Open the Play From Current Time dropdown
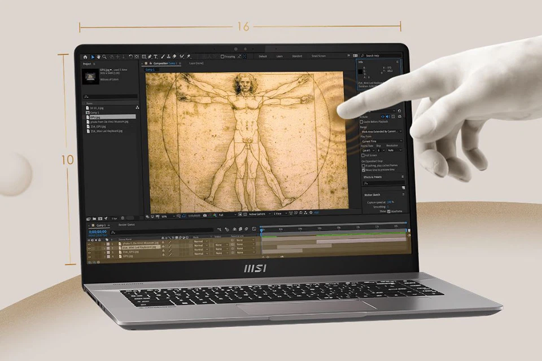The height and width of the screenshot is (361, 542). click(382, 141)
